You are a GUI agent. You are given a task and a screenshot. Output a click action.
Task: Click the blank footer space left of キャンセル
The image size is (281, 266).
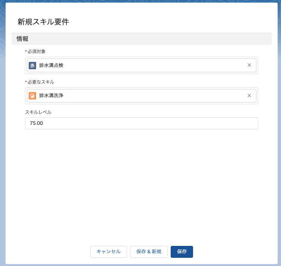click(48, 252)
